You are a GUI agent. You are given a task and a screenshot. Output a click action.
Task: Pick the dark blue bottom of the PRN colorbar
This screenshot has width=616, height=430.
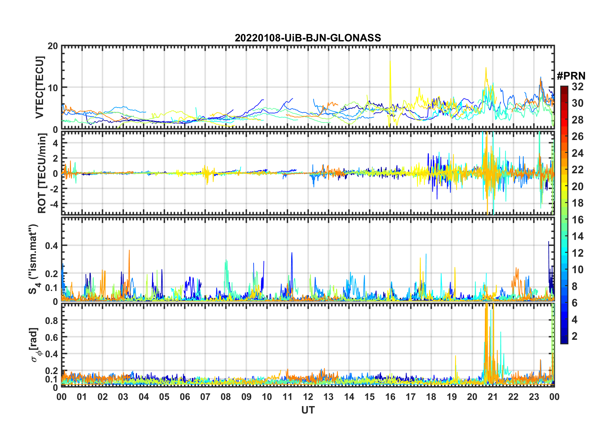(x=564, y=341)
